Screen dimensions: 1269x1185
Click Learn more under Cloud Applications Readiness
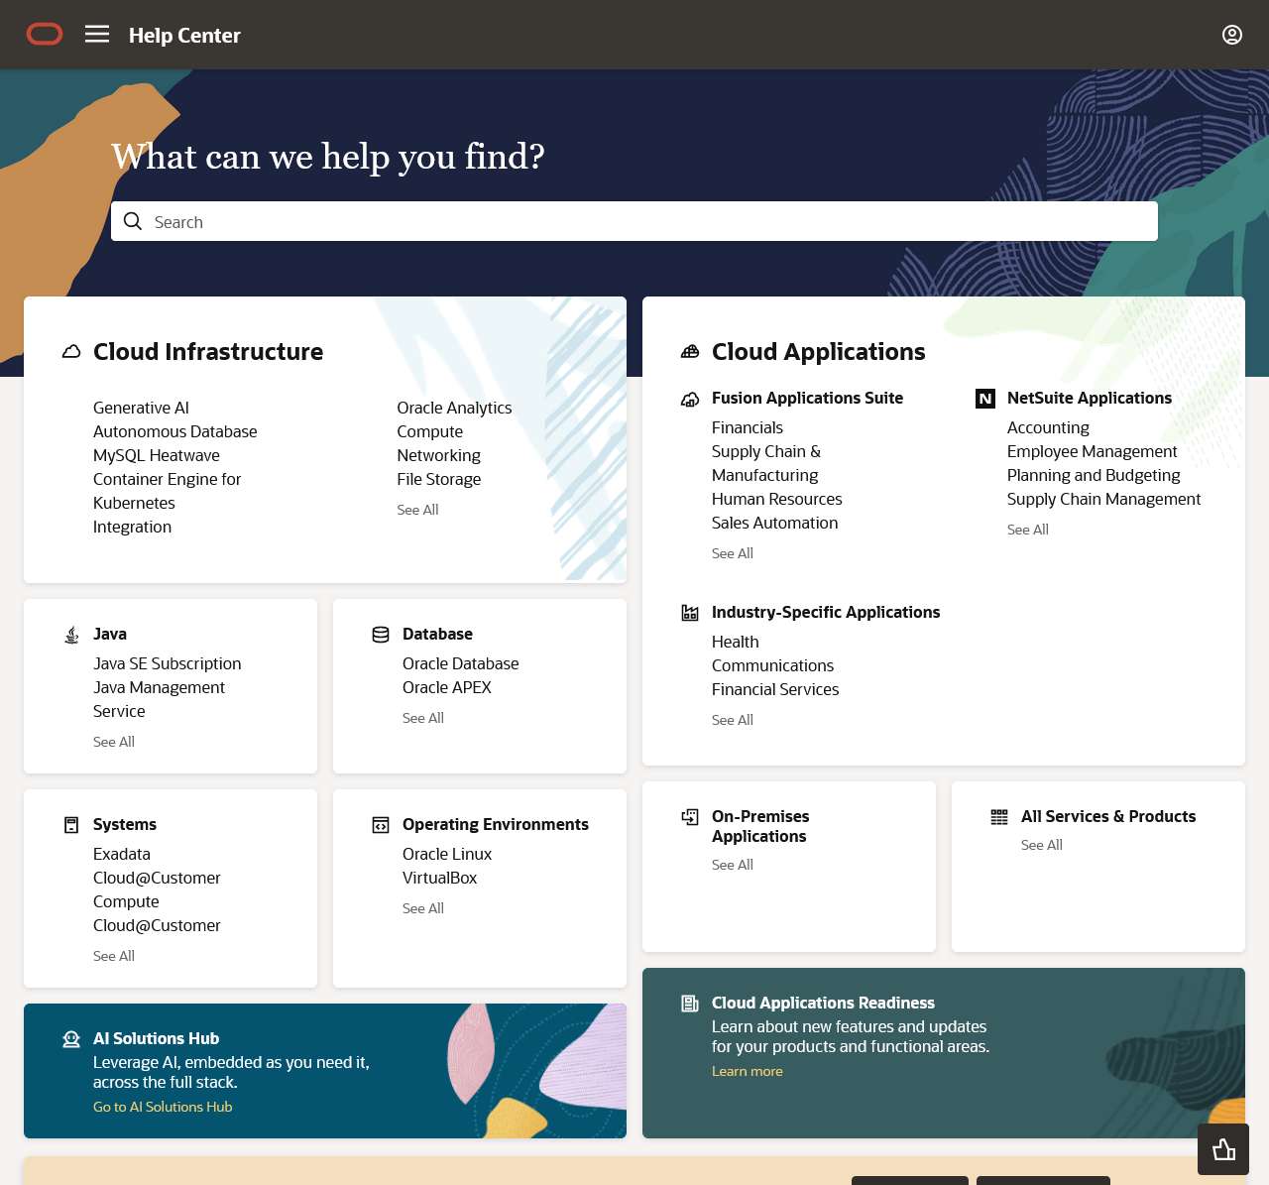(x=748, y=1071)
